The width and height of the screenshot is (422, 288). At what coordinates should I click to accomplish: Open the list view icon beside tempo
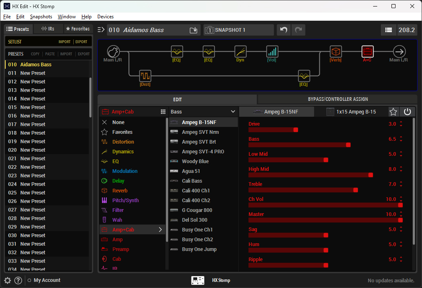388,30
